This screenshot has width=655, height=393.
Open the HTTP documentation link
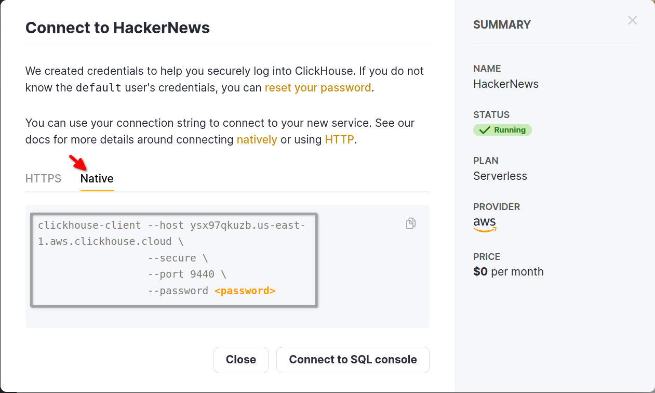click(x=339, y=139)
